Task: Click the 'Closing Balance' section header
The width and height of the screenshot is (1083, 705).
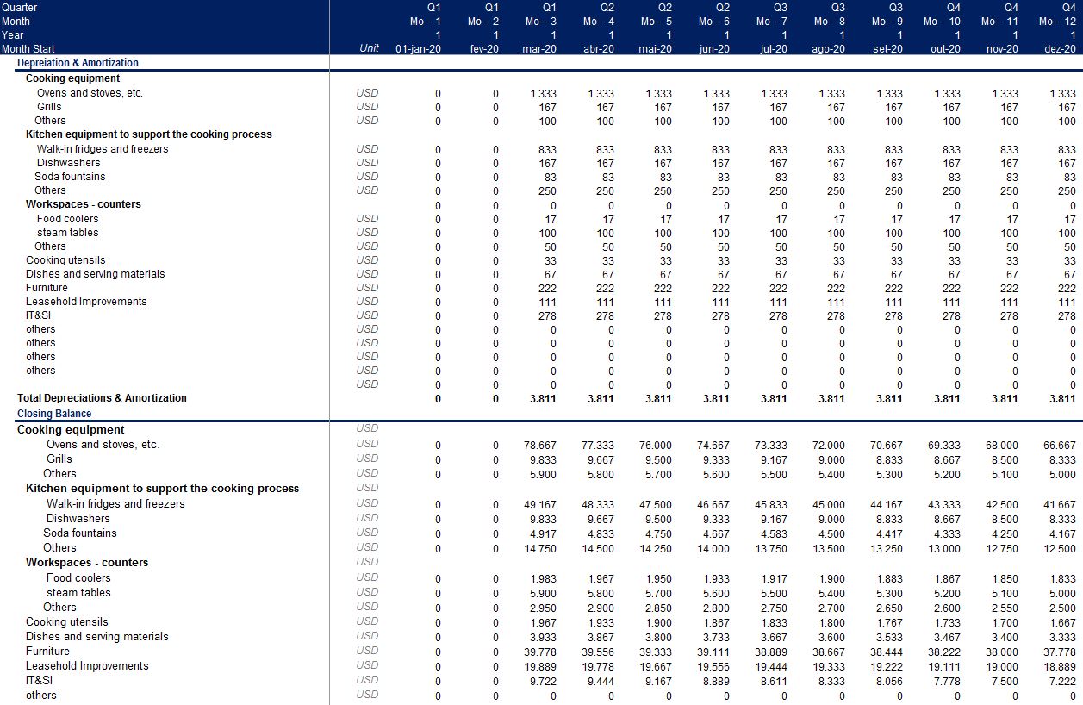Action: point(54,414)
